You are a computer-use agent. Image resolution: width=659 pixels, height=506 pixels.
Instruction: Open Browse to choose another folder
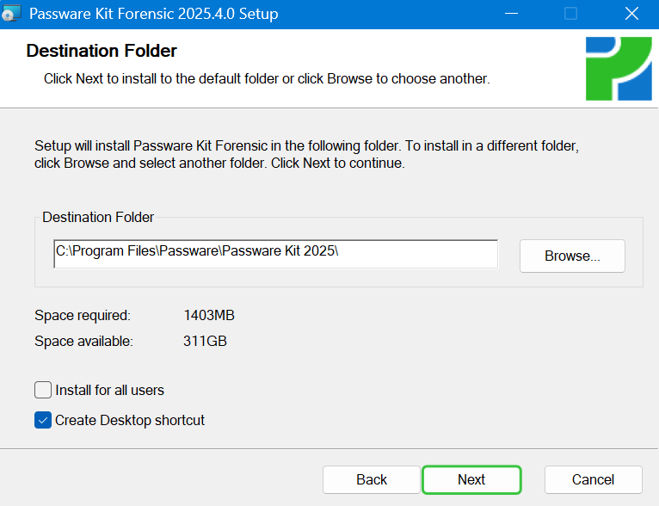[x=572, y=256]
